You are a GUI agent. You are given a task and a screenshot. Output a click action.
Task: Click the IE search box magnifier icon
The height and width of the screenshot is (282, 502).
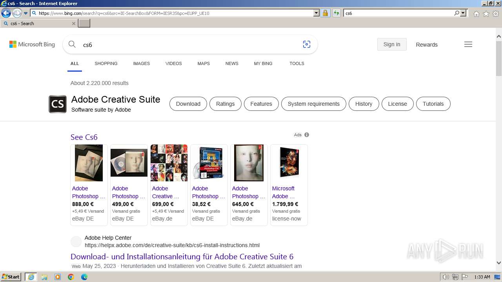[x=457, y=13]
